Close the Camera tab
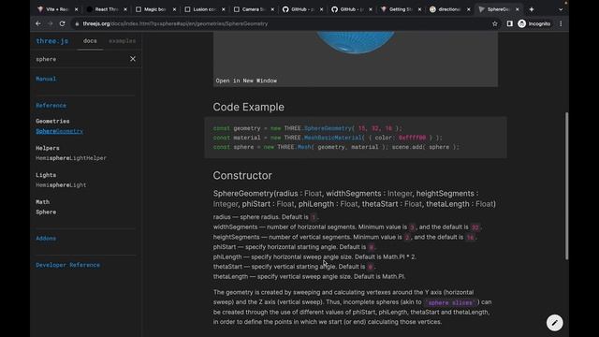 (272, 9)
